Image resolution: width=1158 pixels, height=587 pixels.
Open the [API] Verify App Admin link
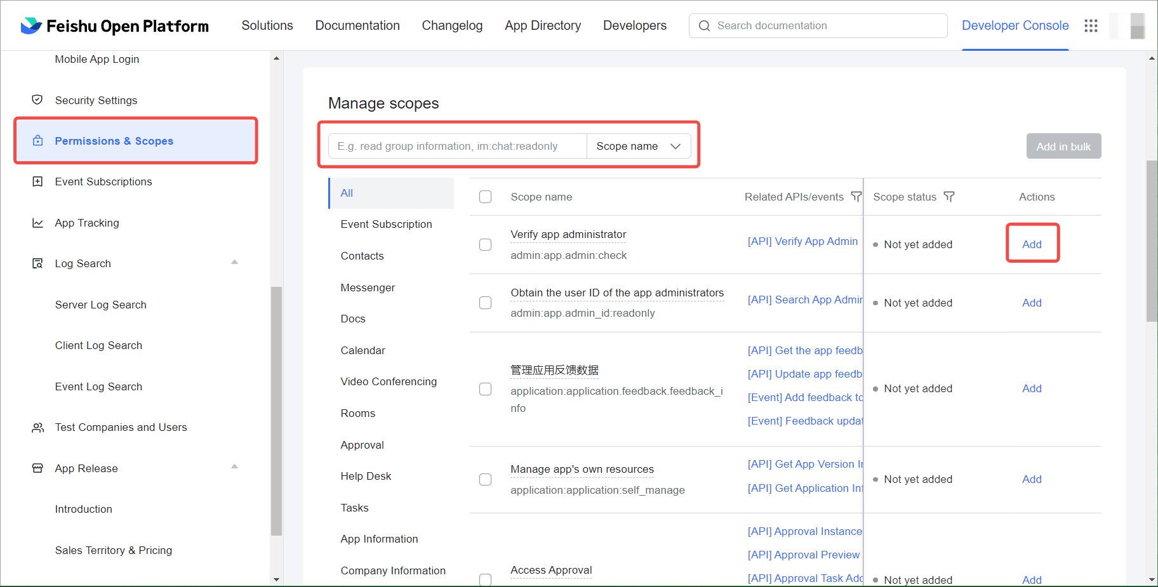[802, 242]
